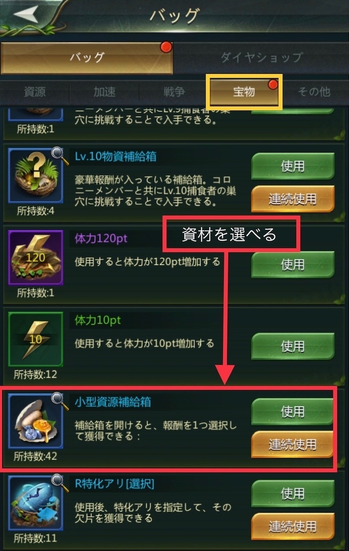Image resolution: width=349 pixels, height=551 pixels.
Task: Tap the R特化アリ egg item icon
Action: click(36, 503)
